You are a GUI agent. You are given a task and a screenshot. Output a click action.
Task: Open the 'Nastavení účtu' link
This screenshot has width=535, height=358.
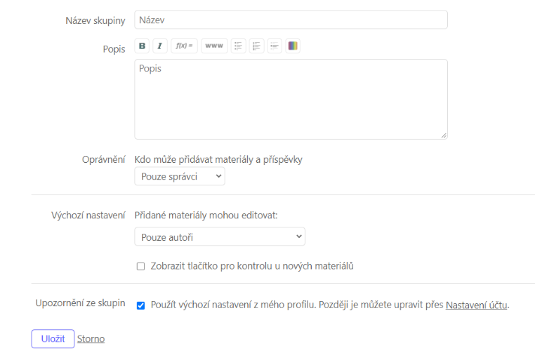point(476,305)
